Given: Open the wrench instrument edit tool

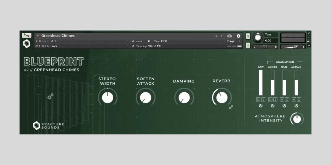Looking at the screenshot, I should (26, 35).
